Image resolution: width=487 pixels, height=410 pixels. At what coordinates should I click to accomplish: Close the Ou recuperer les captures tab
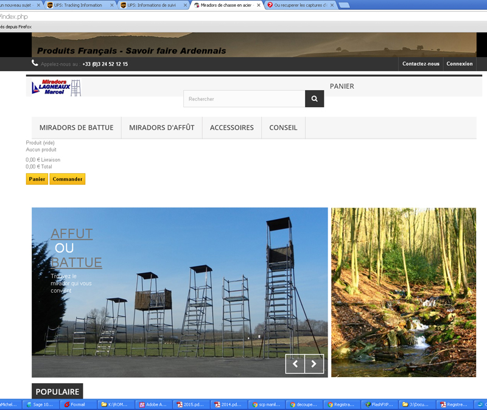[332, 5]
